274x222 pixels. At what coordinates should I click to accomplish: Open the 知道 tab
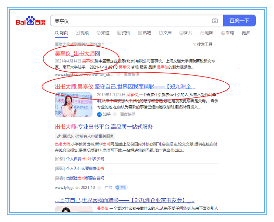click(103, 33)
